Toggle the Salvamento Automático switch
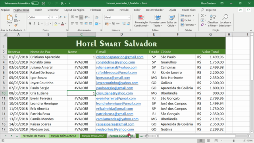The image size is (254, 143). (x=35, y=3)
